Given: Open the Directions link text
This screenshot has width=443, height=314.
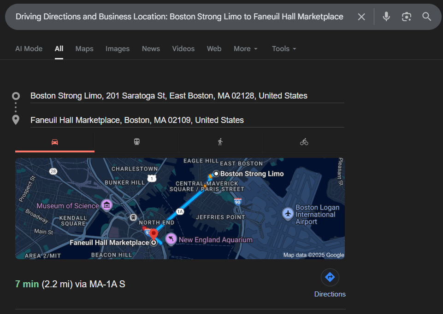Looking at the screenshot, I should [330, 294].
